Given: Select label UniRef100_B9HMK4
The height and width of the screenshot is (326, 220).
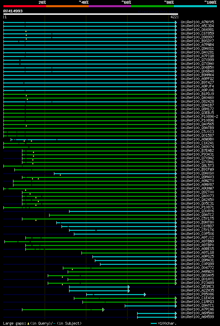Looking at the screenshot, I should (x=198, y=75).
